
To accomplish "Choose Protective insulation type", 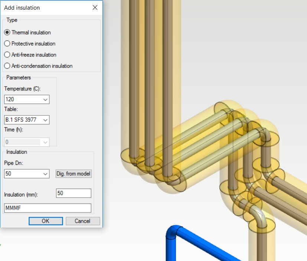I will point(7,44).
